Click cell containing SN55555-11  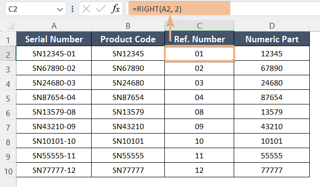[x=54, y=155]
